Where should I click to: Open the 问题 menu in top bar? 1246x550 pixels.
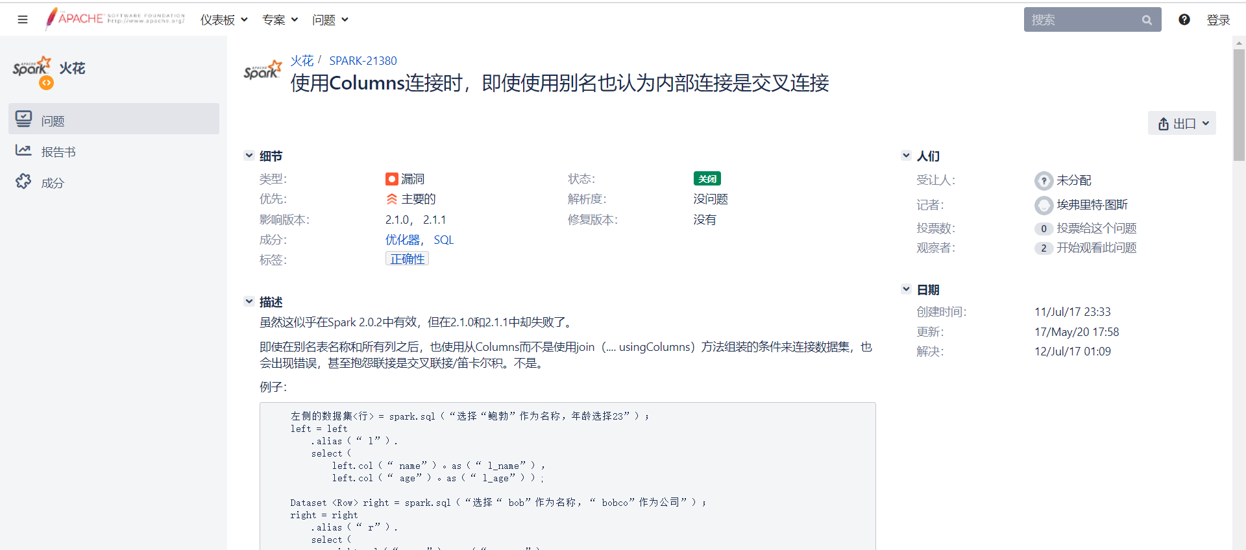(330, 20)
